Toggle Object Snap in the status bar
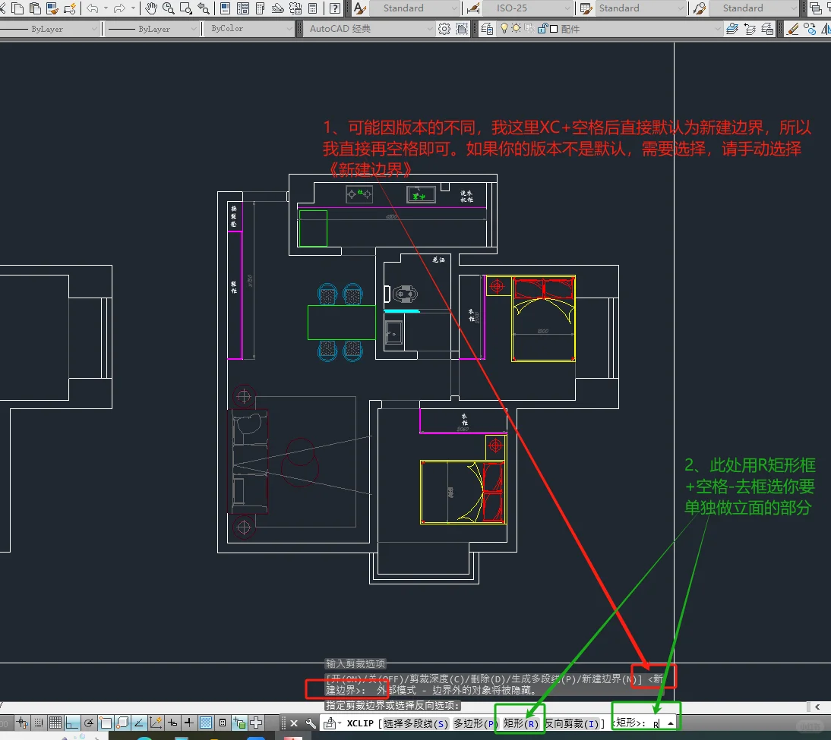This screenshot has width=831, height=740. coord(106,723)
